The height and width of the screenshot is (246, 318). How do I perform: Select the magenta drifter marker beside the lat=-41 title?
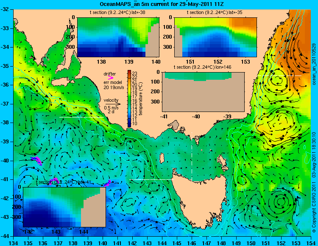(x=54, y=180)
